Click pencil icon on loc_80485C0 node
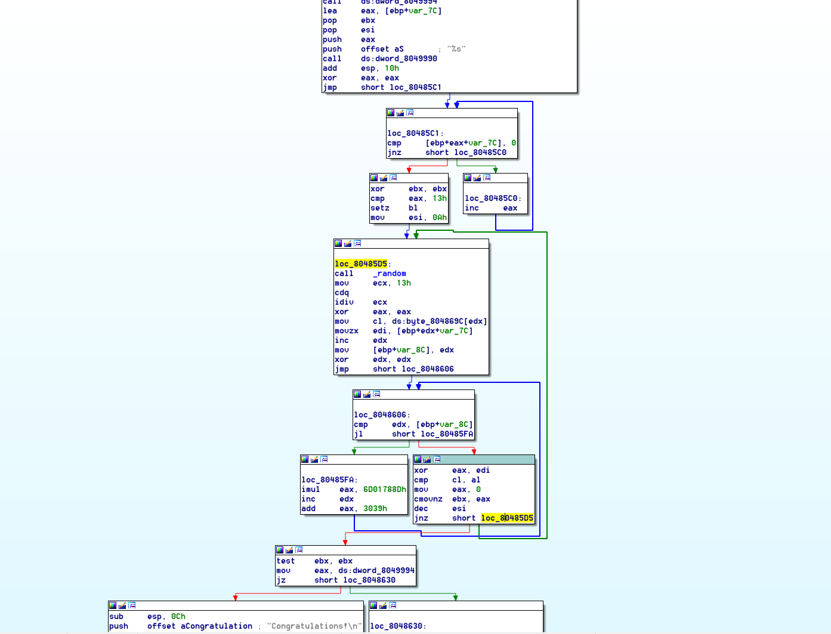Viewport: 831px width, 634px height. point(477,178)
